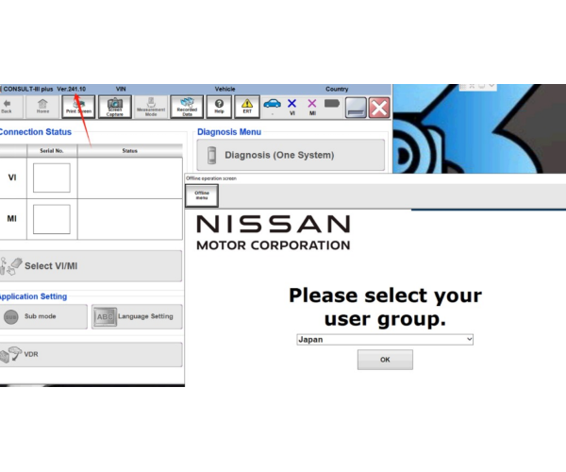The height and width of the screenshot is (472, 566).
Task: Click the Offline operation screen title
Action: click(211, 178)
